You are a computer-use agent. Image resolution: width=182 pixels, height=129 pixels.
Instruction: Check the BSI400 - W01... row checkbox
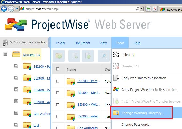coord(58,105)
